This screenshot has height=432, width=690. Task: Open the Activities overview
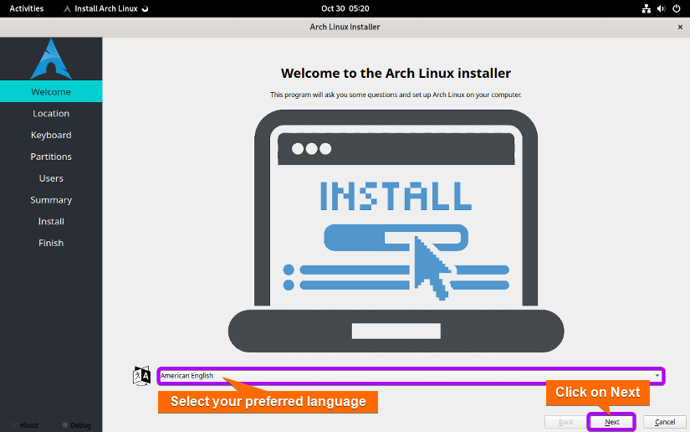pos(27,8)
